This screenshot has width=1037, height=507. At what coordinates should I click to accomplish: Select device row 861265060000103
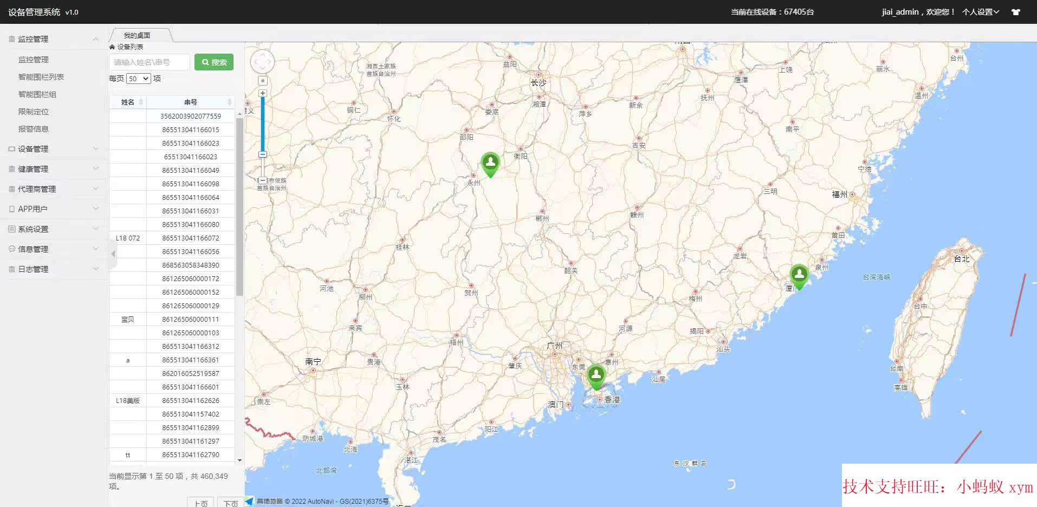coord(172,333)
